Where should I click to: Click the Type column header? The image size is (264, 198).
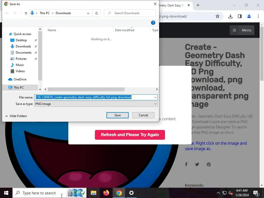(155, 30)
